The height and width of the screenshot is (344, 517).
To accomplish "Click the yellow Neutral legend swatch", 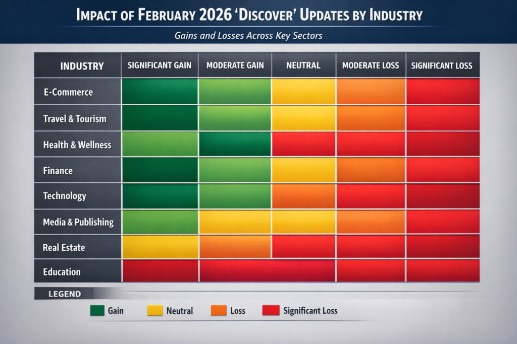I will pos(153,311).
